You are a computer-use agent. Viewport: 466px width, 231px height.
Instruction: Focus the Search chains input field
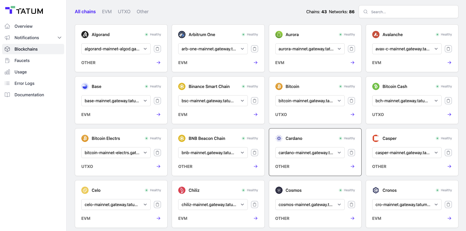pos(408,12)
